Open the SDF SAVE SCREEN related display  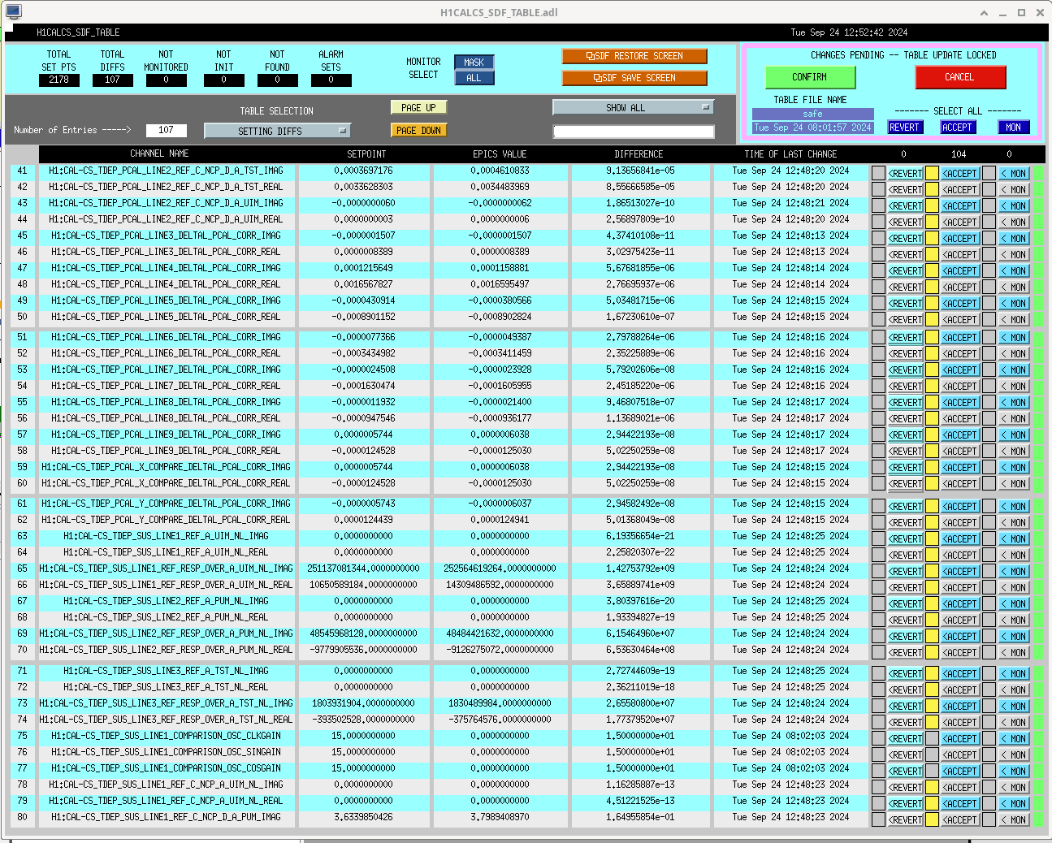point(634,78)
